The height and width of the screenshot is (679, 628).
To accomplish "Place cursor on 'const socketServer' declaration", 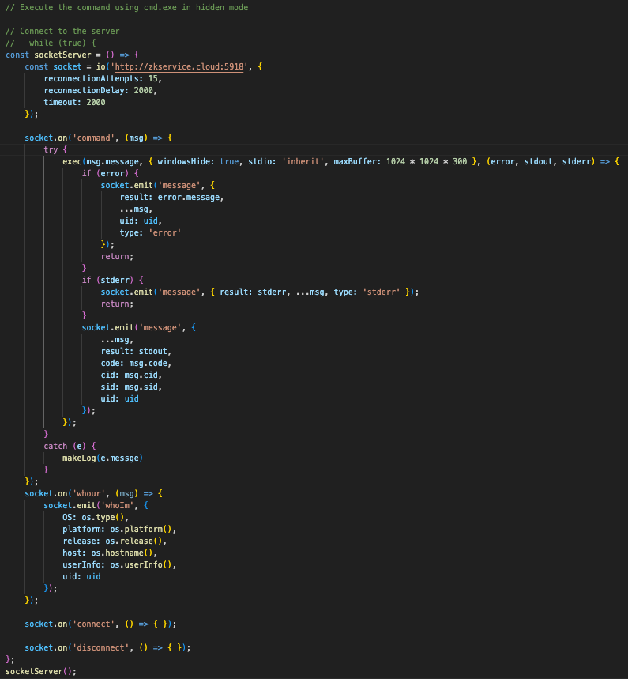I will [48, 55].
